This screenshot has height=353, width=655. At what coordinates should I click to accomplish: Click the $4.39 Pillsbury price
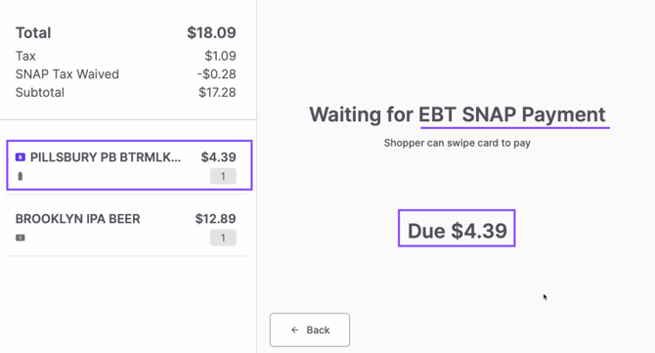[x=218, y=157]
